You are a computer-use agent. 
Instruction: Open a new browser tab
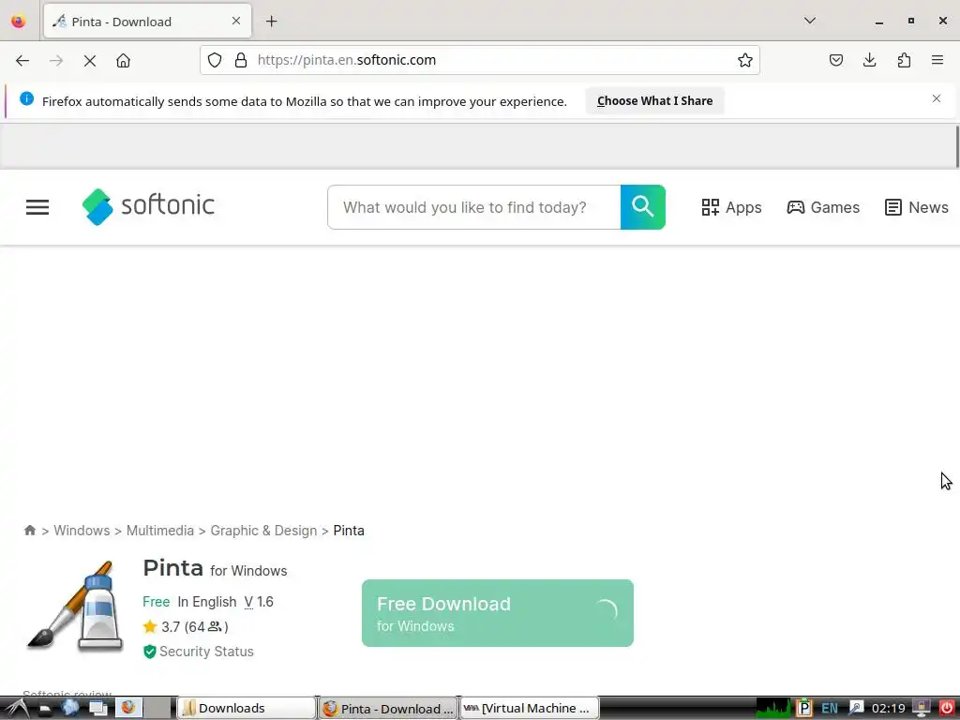click(x=272, y=22)
